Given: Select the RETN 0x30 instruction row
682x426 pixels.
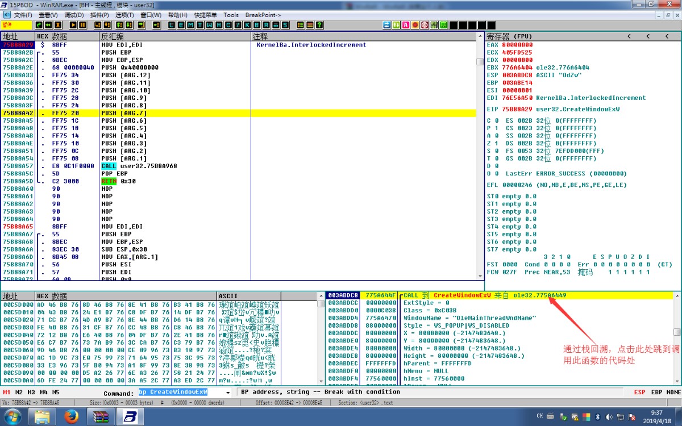Looking at the screenshot, I should (x=239, y=181).
